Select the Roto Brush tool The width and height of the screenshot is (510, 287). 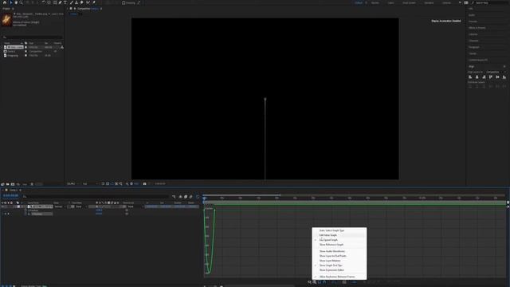pyautogui.click(x=88, y=2)
